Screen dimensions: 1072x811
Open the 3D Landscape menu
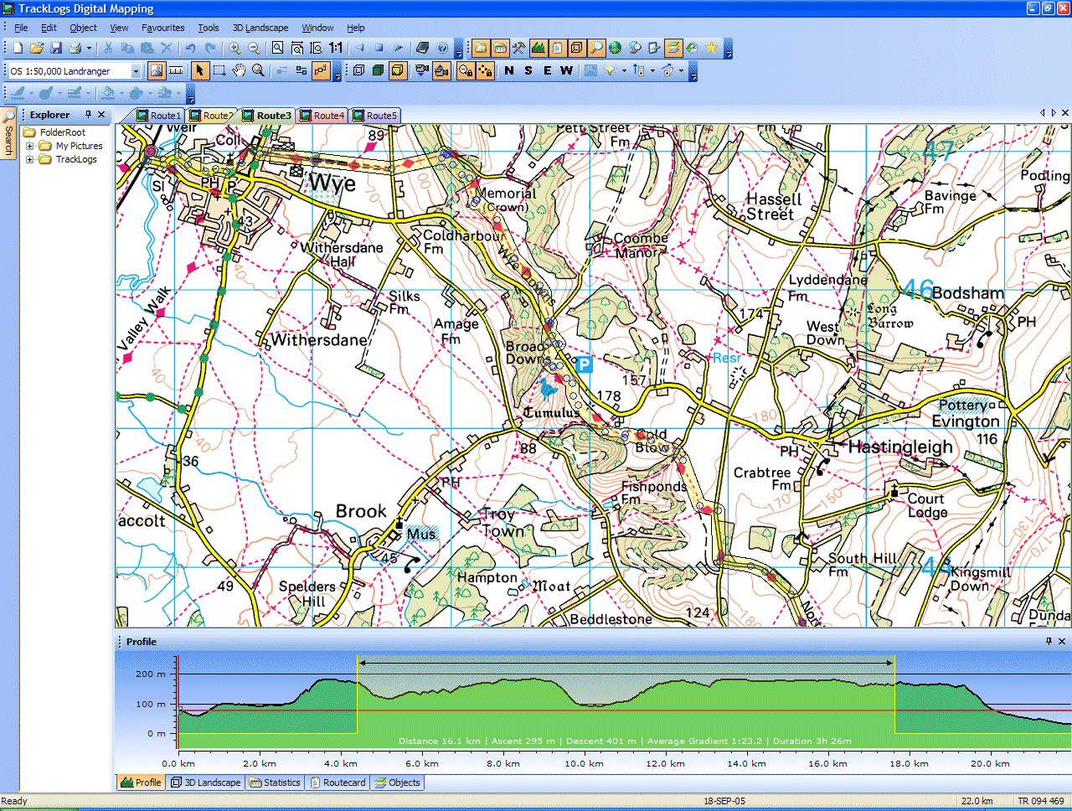(260, 28)
